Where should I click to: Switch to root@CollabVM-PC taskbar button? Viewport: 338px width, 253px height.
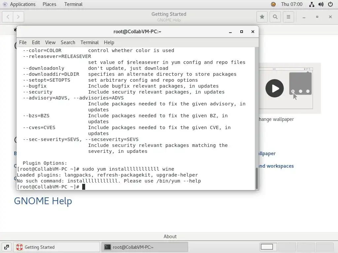(145, 247)
